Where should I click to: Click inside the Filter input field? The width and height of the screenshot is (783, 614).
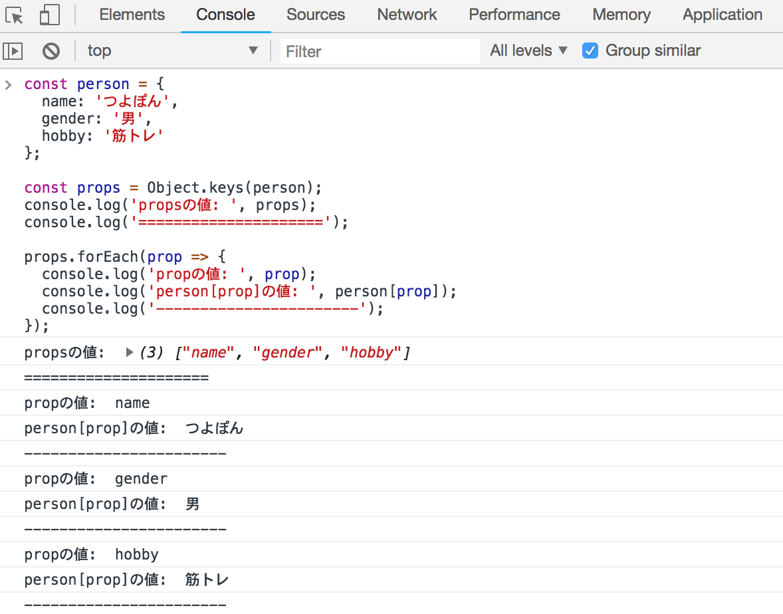click(379, 51)
